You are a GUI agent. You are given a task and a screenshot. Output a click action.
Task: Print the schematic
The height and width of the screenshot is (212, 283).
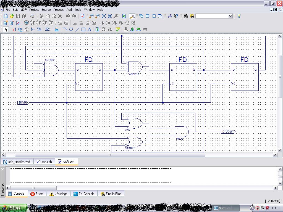[x=32, y=16]
